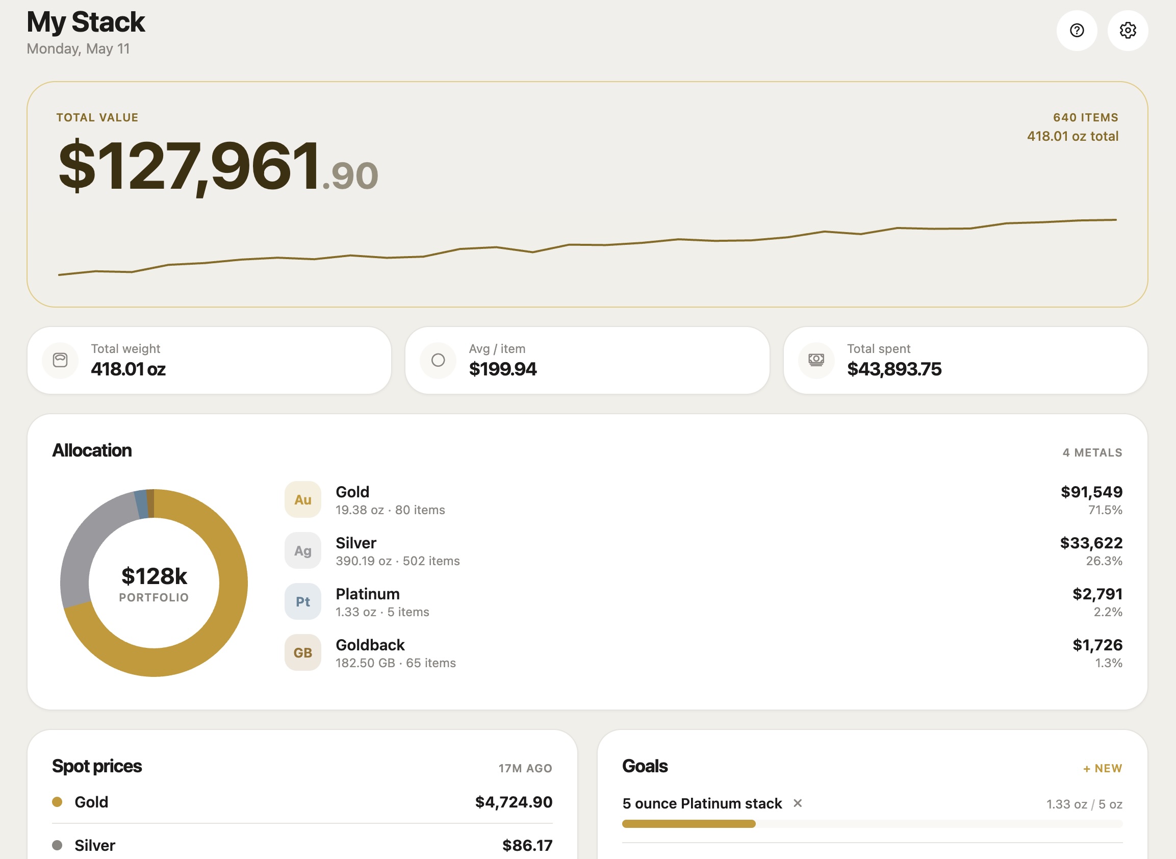Open the Gold allocation row

703,499
